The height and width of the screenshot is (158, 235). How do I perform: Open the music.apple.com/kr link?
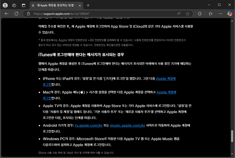[x=128, y=126]
